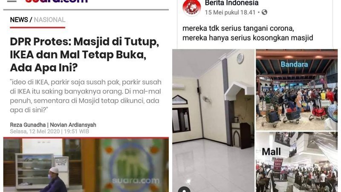341x192 pixels.
Task: Go to the NASIONAL category
Action: 49,20
